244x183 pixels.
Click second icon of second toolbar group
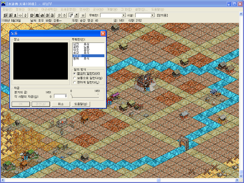click(37, 15)
